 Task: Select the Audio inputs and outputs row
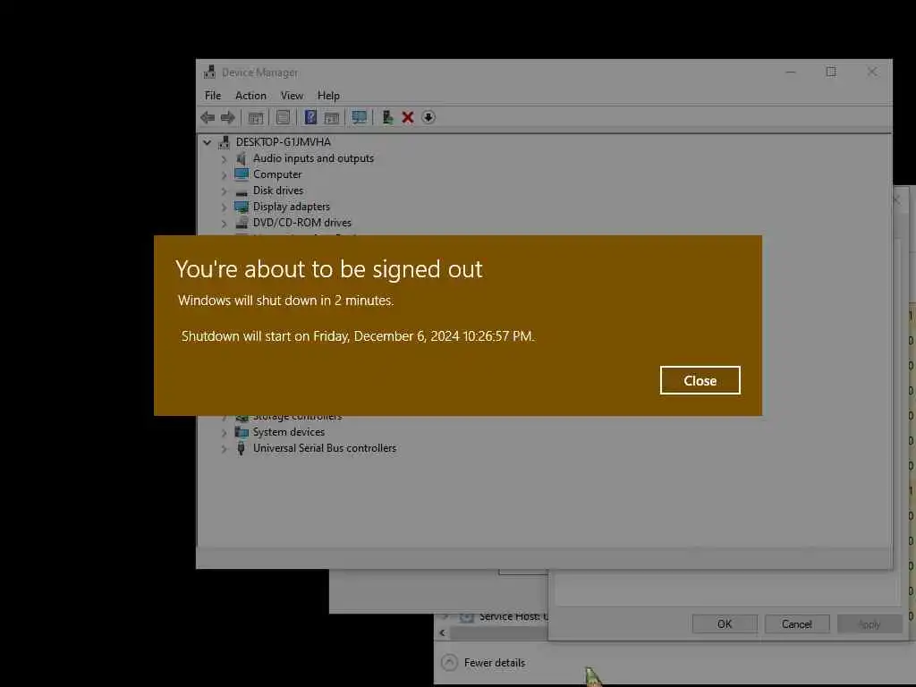point(313,158)
